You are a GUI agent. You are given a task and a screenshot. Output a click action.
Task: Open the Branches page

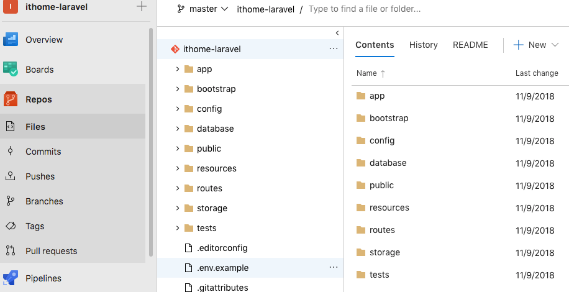click(x=44, y=201)
